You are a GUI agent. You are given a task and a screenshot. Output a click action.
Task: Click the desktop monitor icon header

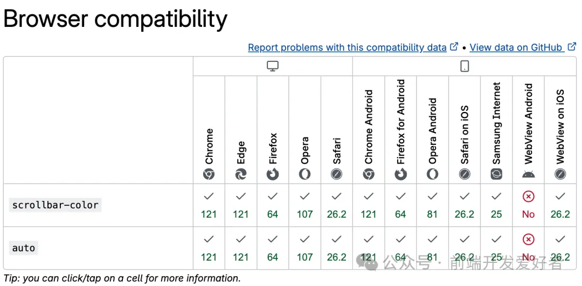pos(273,66)
